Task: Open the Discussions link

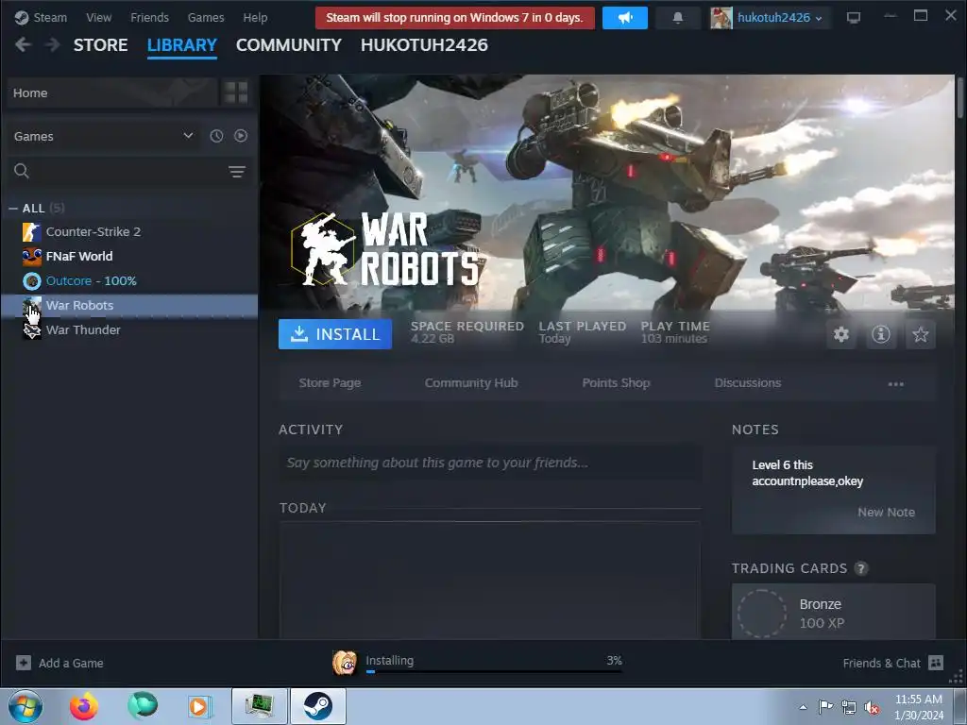Action: tap(748, 383)
